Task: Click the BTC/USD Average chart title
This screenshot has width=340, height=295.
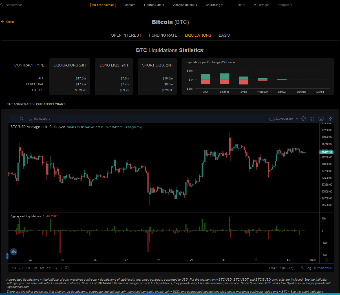Action: pos(38,127)
